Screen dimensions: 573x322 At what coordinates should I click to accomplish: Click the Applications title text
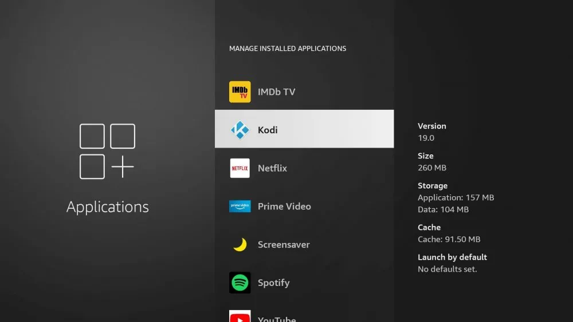(108, 207)
